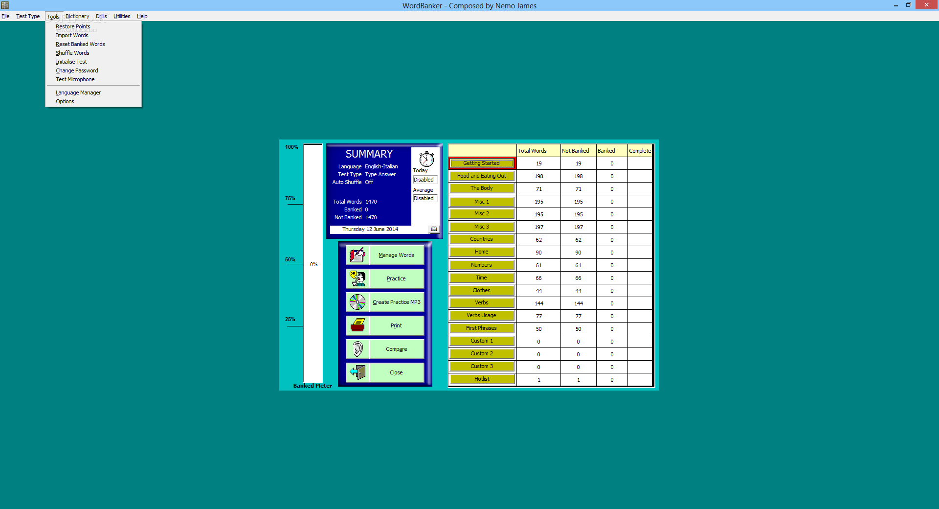Viewport: 939px width, 509px height.
Task: Click the Total Words column header
Action: point(538,151)
